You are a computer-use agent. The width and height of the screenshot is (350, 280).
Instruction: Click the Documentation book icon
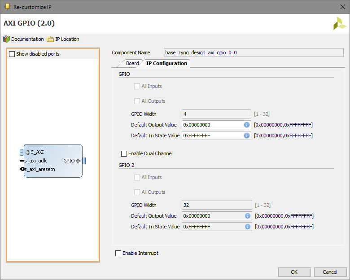pyautogui.click(x=6, y=39)
